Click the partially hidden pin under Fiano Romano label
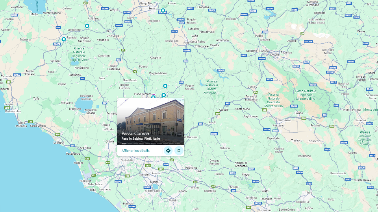This screenshot has width=378, height=212. [x=153, y=97]
